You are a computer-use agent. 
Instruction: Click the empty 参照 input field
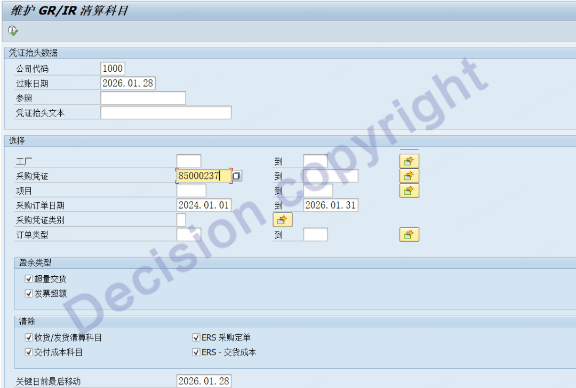143,98
